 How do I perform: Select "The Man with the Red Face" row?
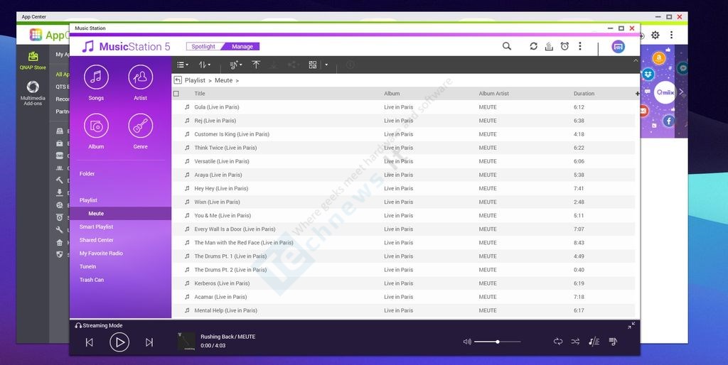tap(403, 243)
